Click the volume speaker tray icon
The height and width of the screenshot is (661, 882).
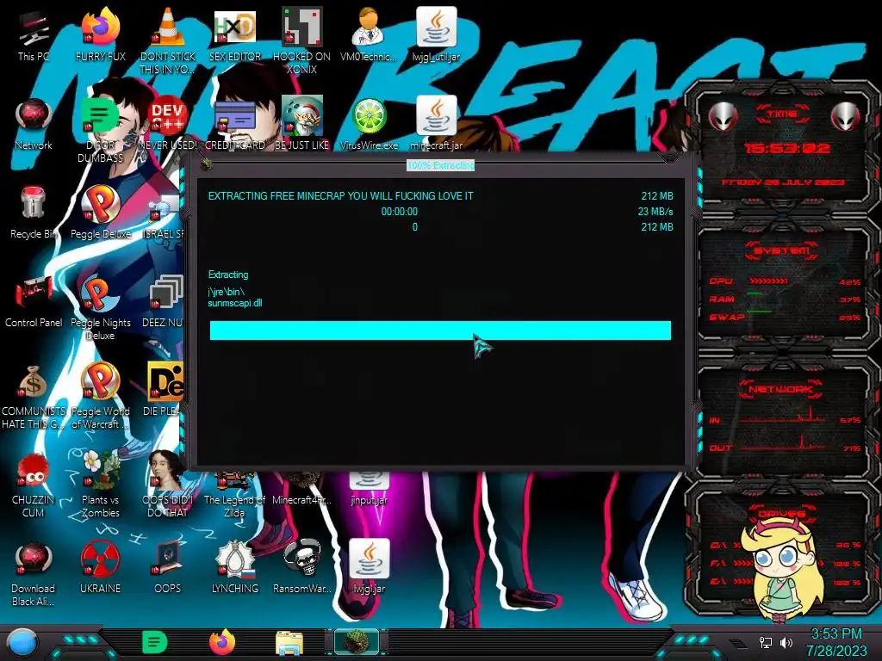coord(786,642)
